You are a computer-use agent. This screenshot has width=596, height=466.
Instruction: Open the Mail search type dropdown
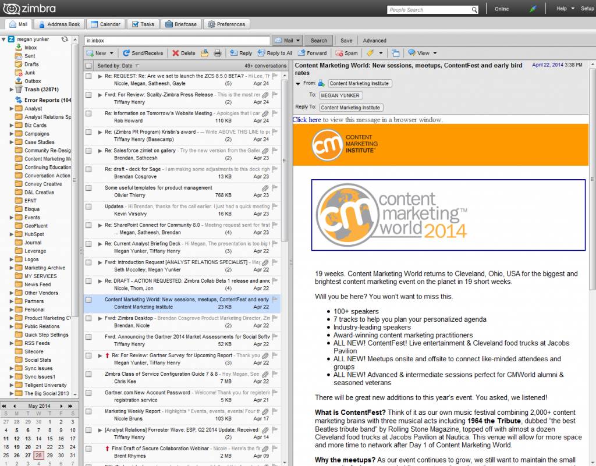298,41
